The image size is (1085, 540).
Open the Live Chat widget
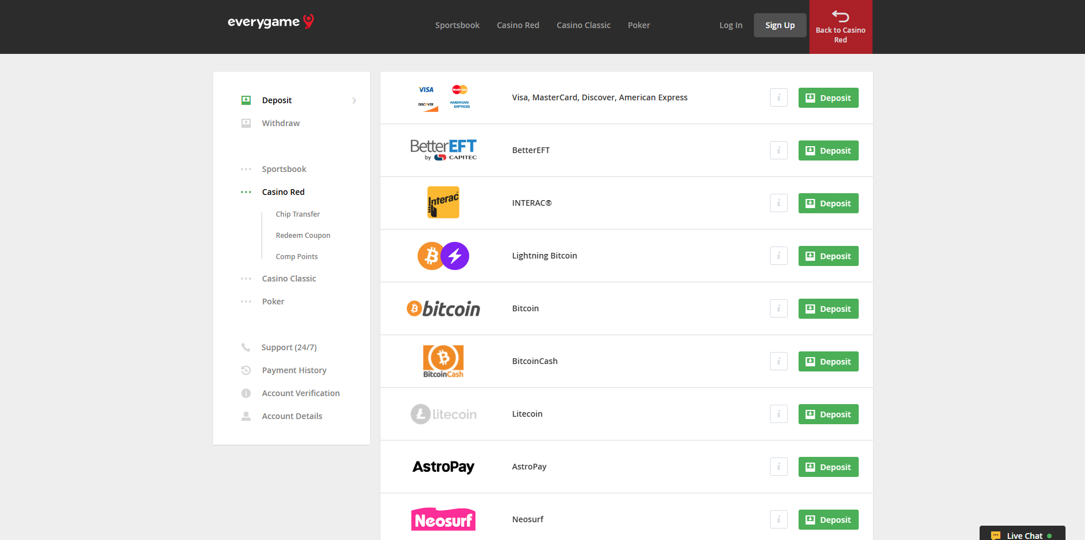(1022, 534)
